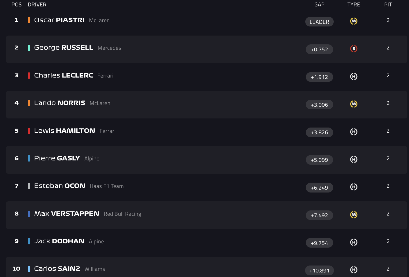
Task: Click the GAP column header
Action: (x=319, y=5)
